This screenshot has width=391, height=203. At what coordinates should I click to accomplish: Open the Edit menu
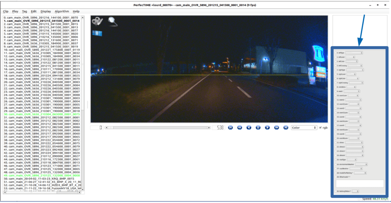(34, 11)
